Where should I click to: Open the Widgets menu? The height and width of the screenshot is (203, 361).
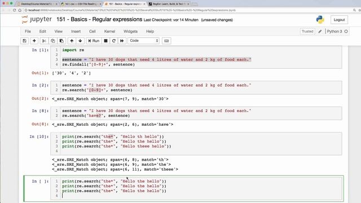[x=130, y=32]
